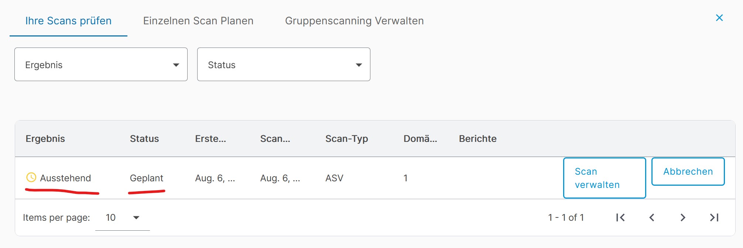This screenshot has width=743, height=248.
Task: Click the Abbrechen button
Action: pyautogui.click(x=688, y=171)
